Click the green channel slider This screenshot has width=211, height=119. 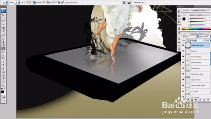pyautogui.click(x=197, y=22)
